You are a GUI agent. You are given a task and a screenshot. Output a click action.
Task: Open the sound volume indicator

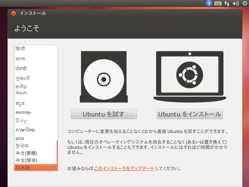pos(236,4)
